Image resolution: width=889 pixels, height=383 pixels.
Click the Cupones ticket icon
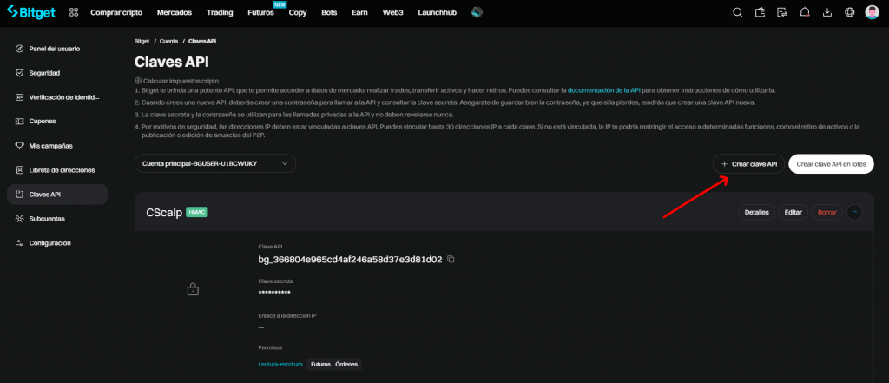click(19, 122)
